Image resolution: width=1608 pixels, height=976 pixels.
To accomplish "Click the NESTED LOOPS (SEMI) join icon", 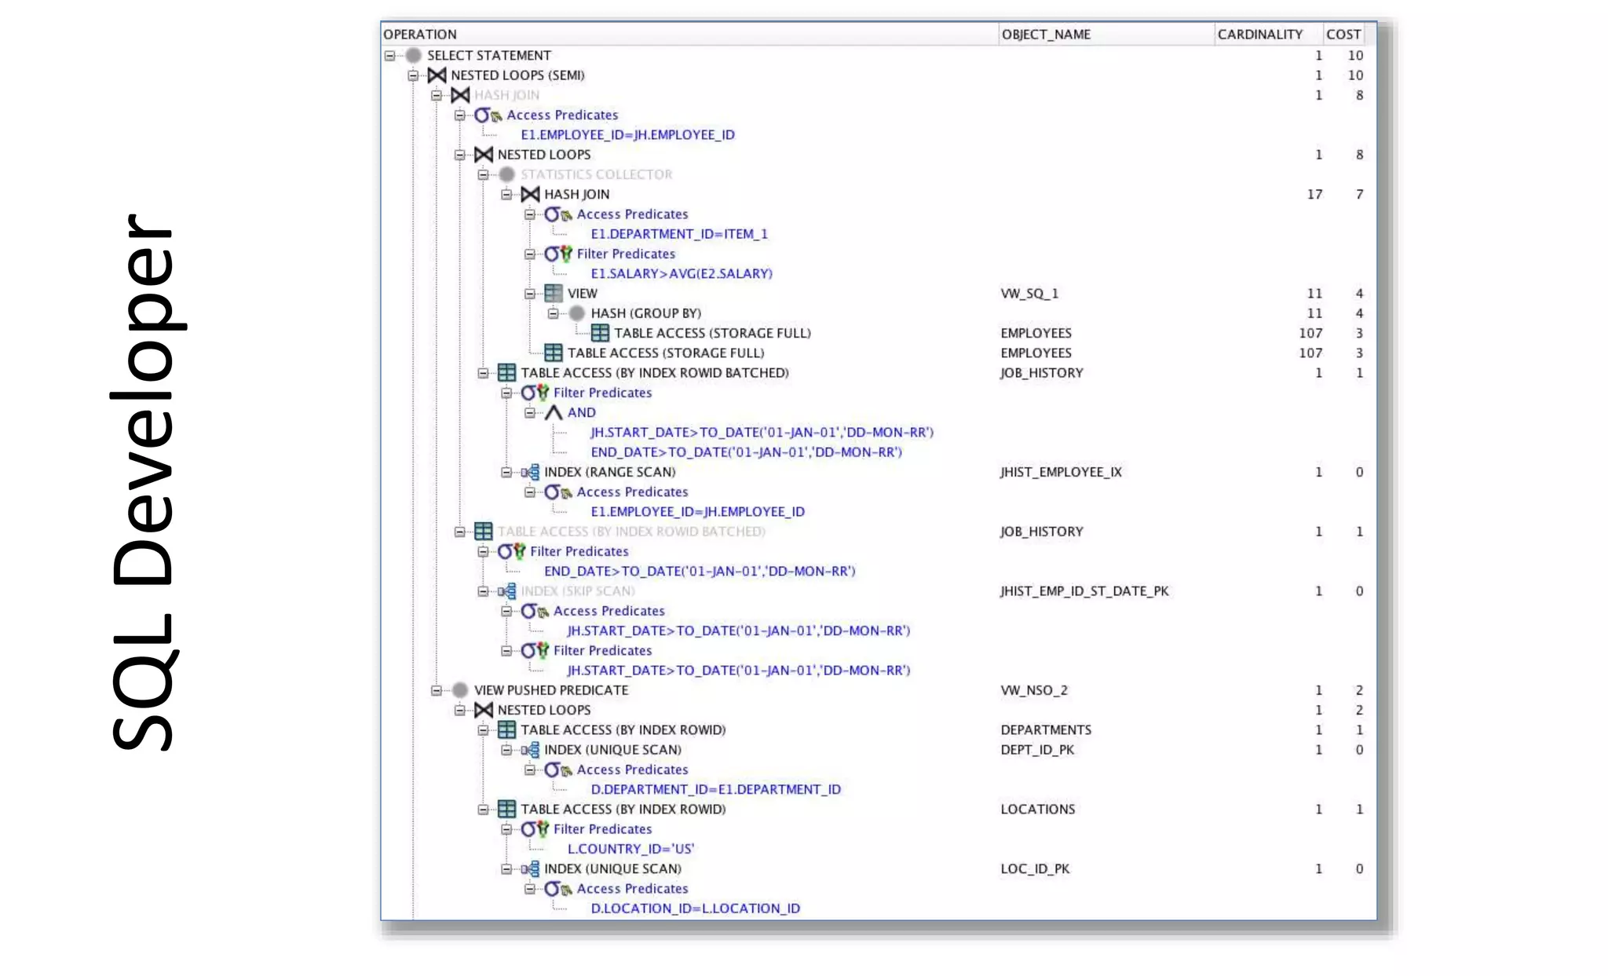I will coord(437,75).
